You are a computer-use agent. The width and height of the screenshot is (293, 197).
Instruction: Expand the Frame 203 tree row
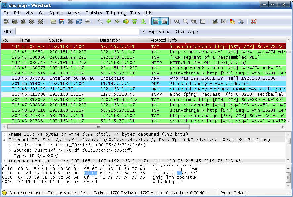(x=4, y=134)
